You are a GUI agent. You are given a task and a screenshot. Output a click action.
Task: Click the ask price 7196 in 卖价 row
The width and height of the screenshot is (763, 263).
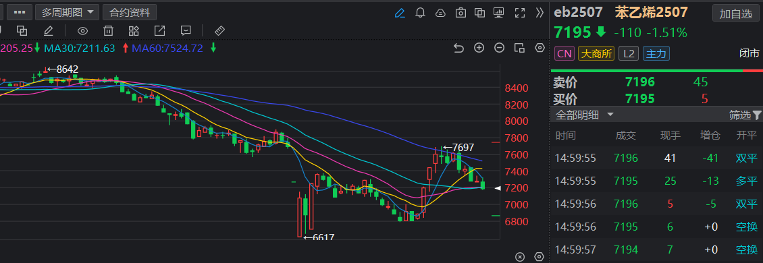(x=640, y=82)
